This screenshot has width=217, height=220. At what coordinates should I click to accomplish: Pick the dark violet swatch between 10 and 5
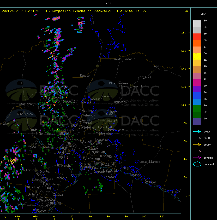(x=197, y=122)
